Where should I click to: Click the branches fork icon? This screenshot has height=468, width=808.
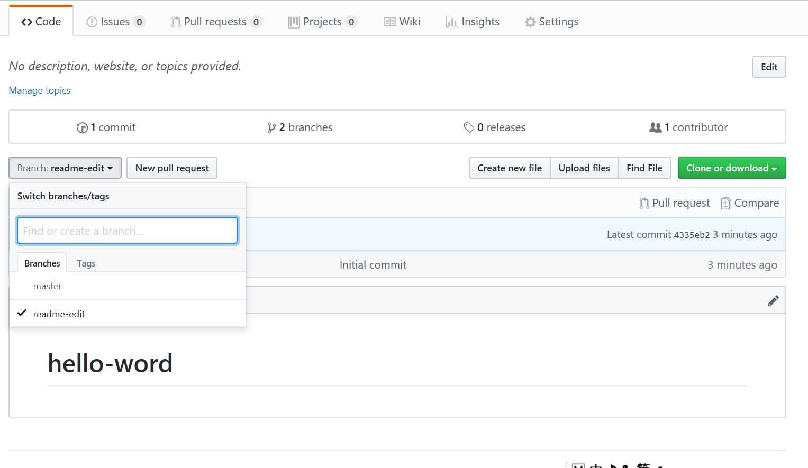[x=271, y=127]
